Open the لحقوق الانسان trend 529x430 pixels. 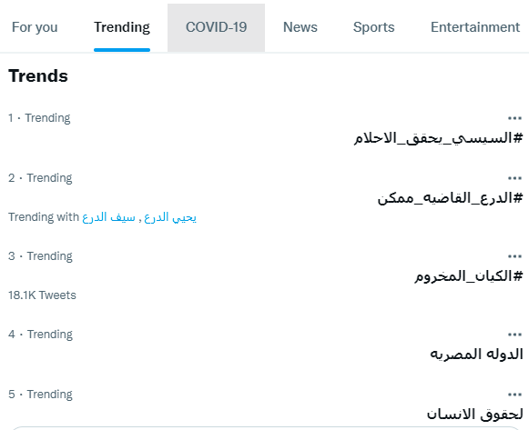tap(475, 415)
